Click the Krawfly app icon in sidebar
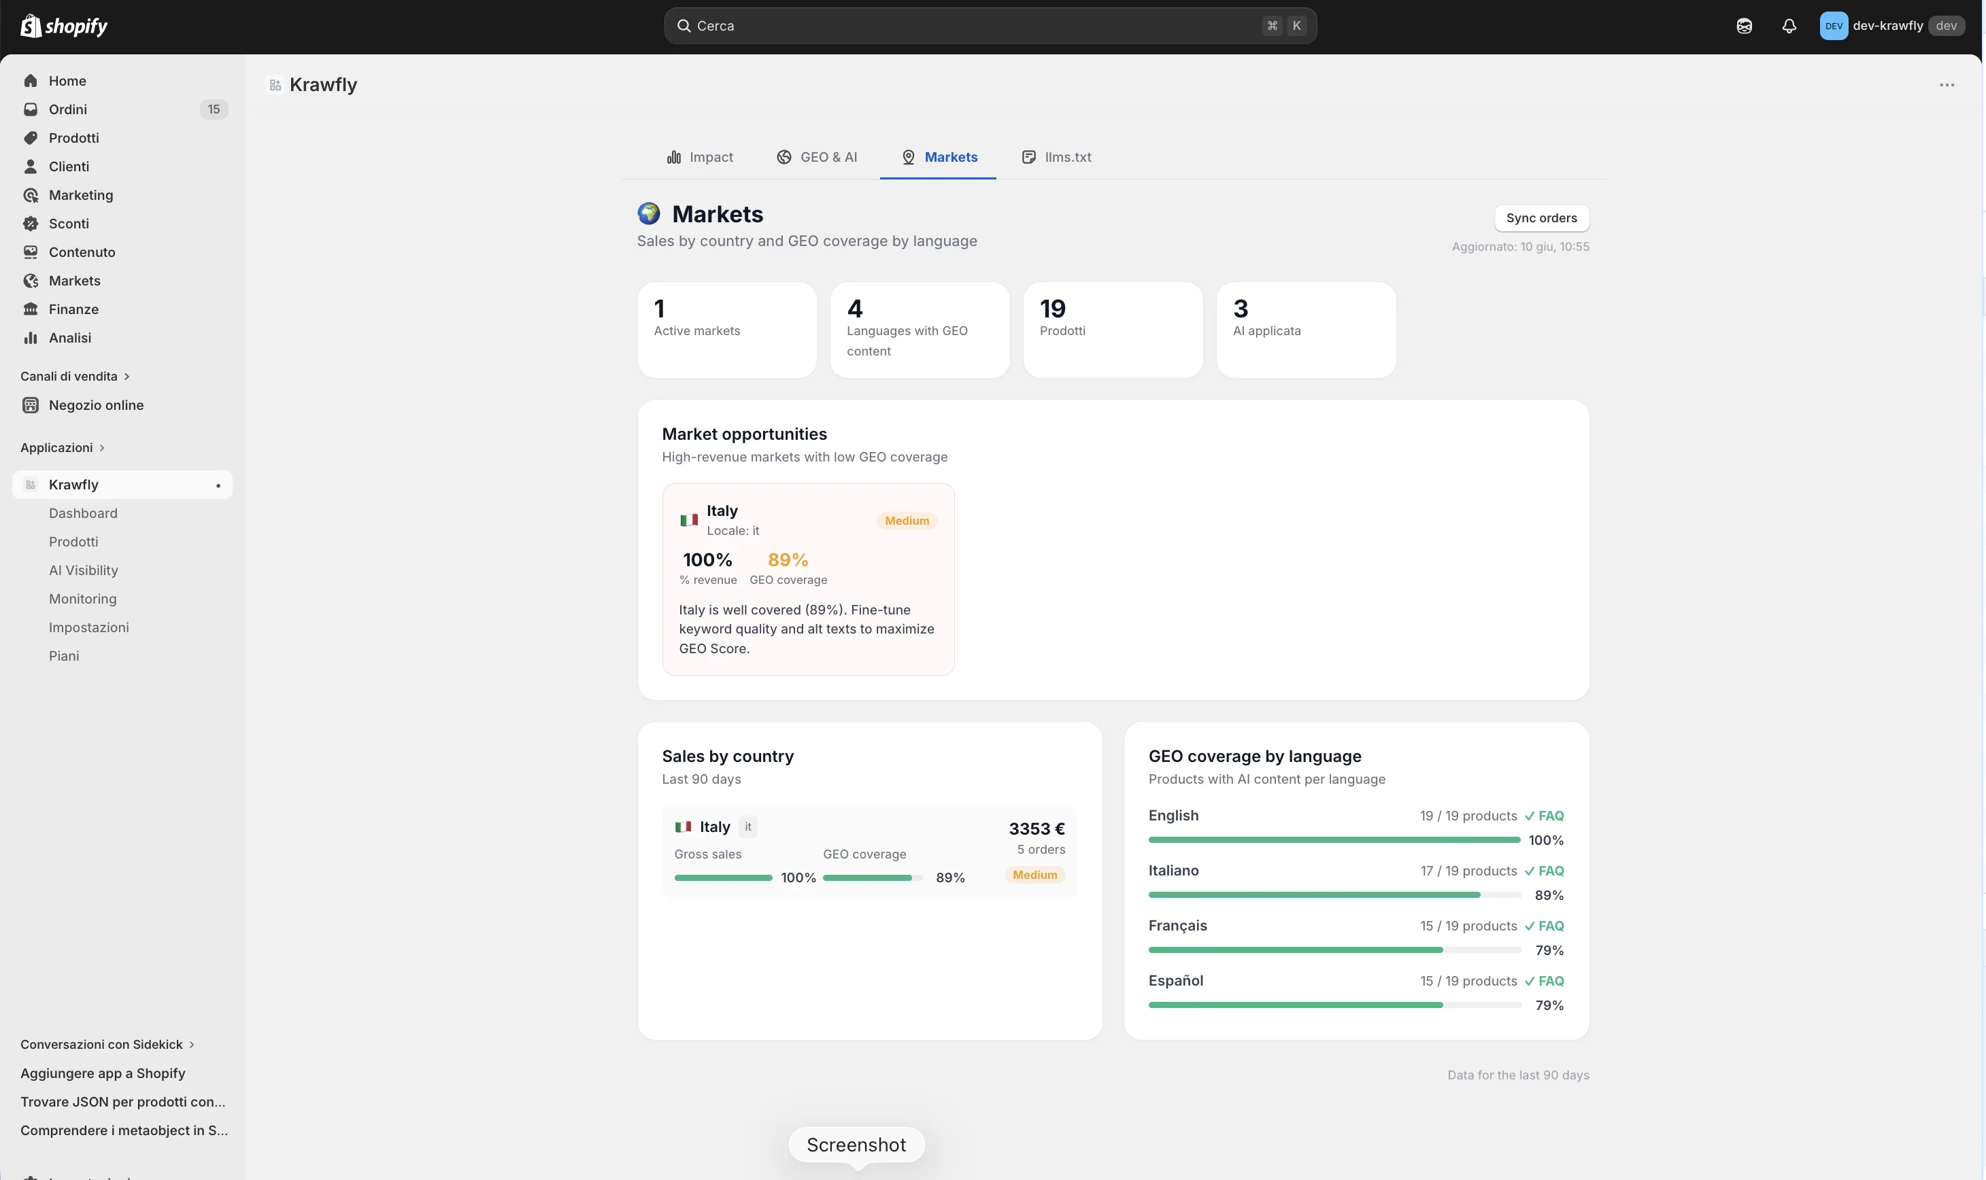The height and width of the screenshot is (1180, 1986). [x=30, y=484]
